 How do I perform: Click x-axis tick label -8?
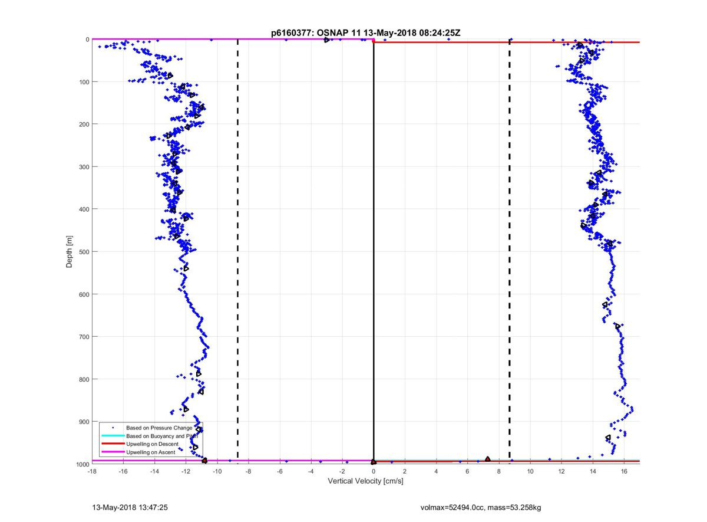[248, 471]
